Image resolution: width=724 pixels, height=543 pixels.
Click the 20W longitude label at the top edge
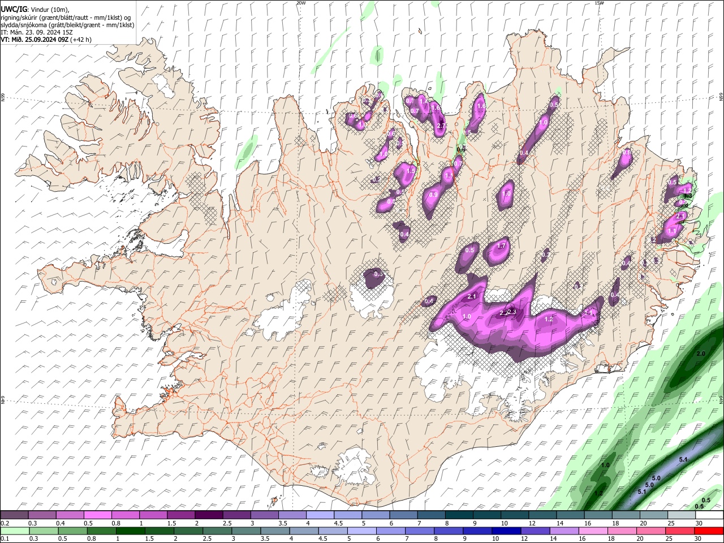click(301, 3)
